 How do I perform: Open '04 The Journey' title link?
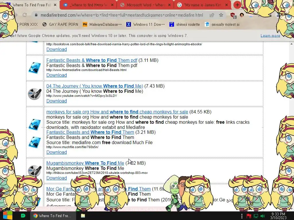coord(95,86)
